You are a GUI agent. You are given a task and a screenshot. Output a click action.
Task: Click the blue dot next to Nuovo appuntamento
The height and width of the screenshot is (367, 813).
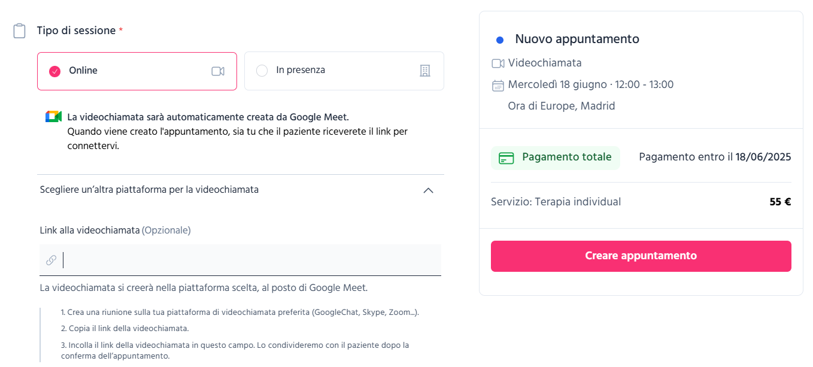(500, 40)
